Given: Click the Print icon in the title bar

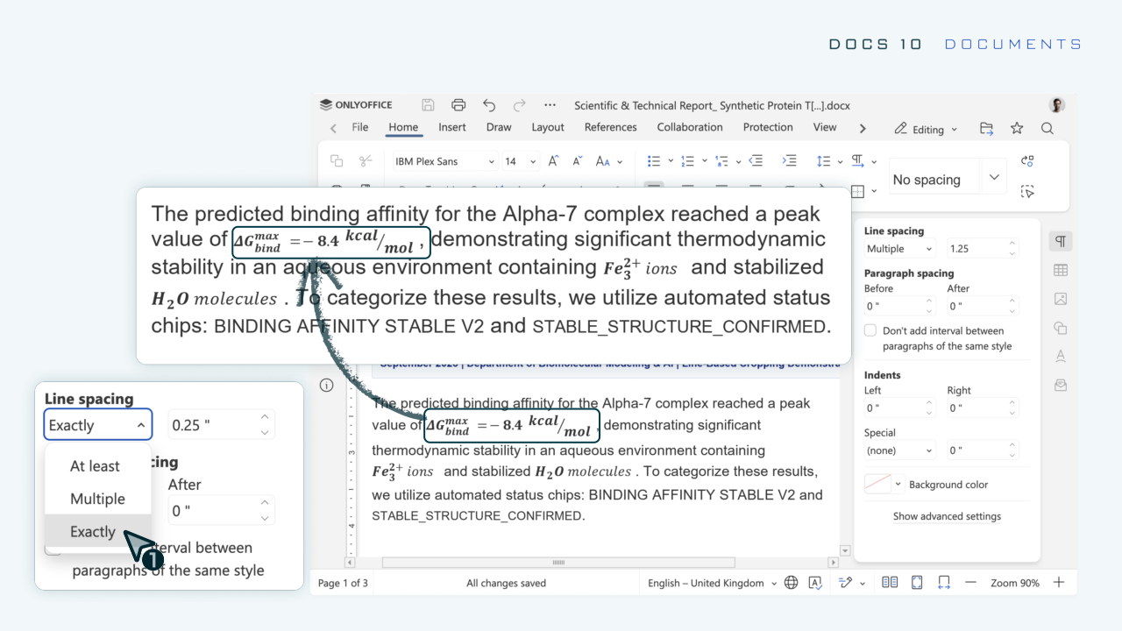Looking at the screenshot, I should [458, 105].
